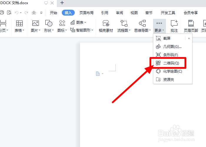Switch to the 开始 tab
Screen dimensions: 206x147
click(54, 13)
